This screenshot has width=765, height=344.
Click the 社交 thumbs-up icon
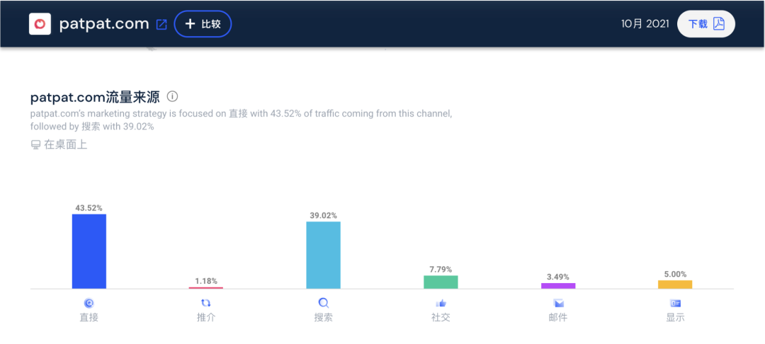441,303
